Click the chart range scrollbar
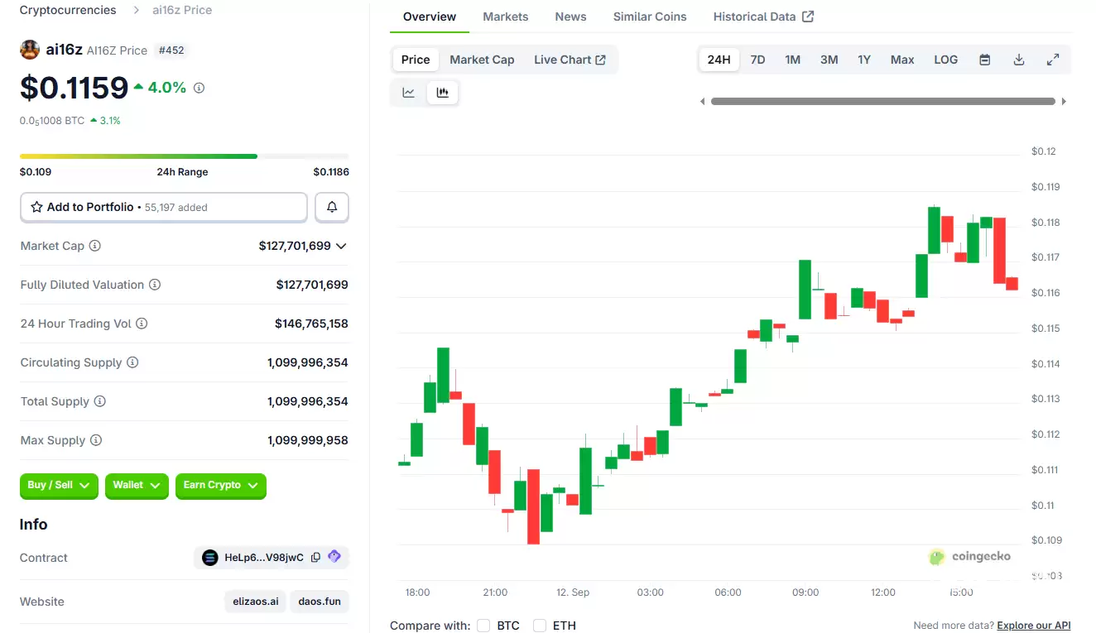Viewport: 1096px width, 633px height. (882, 101)
